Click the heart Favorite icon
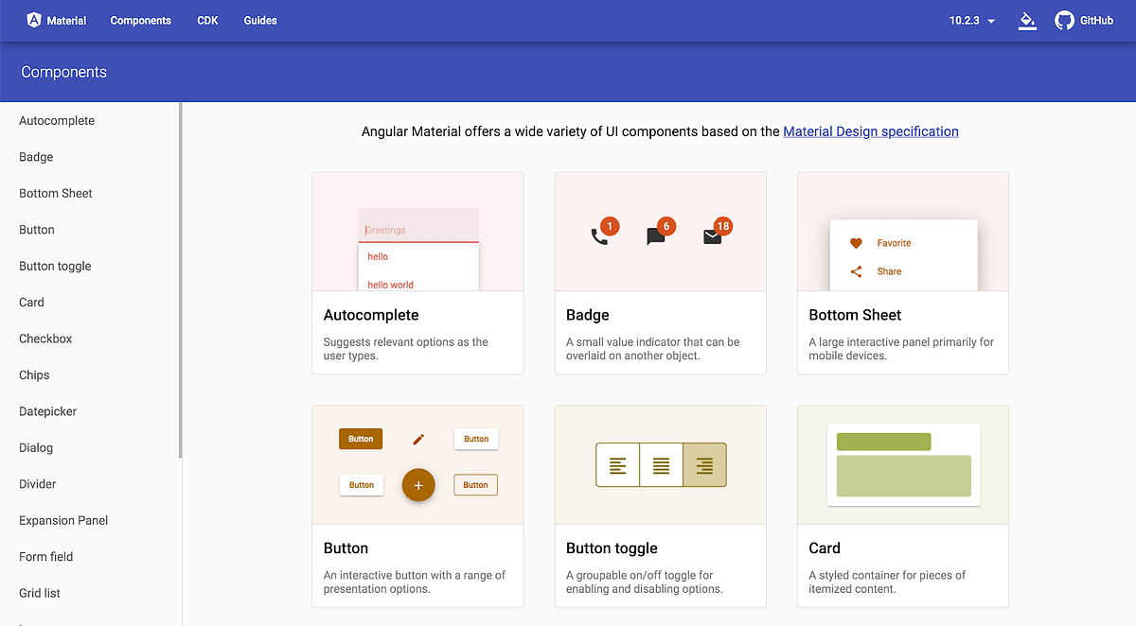 [856, 243]
